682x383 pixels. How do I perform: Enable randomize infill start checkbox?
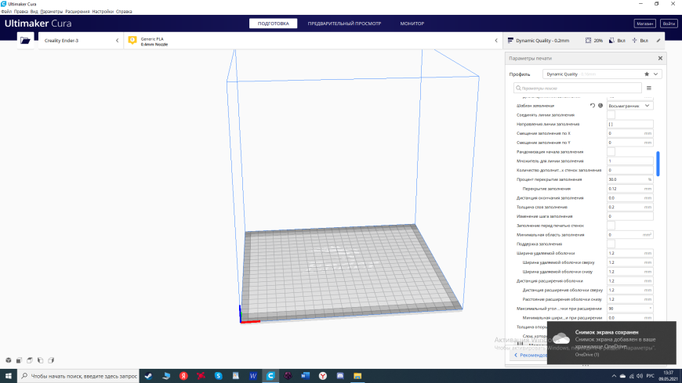pyautogui.click(x=611, y=152)
